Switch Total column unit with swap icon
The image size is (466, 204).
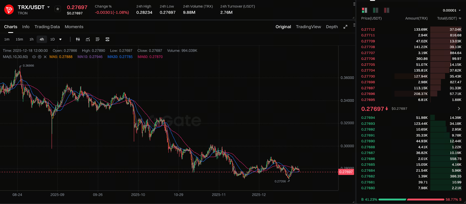(x=460, y=18)
